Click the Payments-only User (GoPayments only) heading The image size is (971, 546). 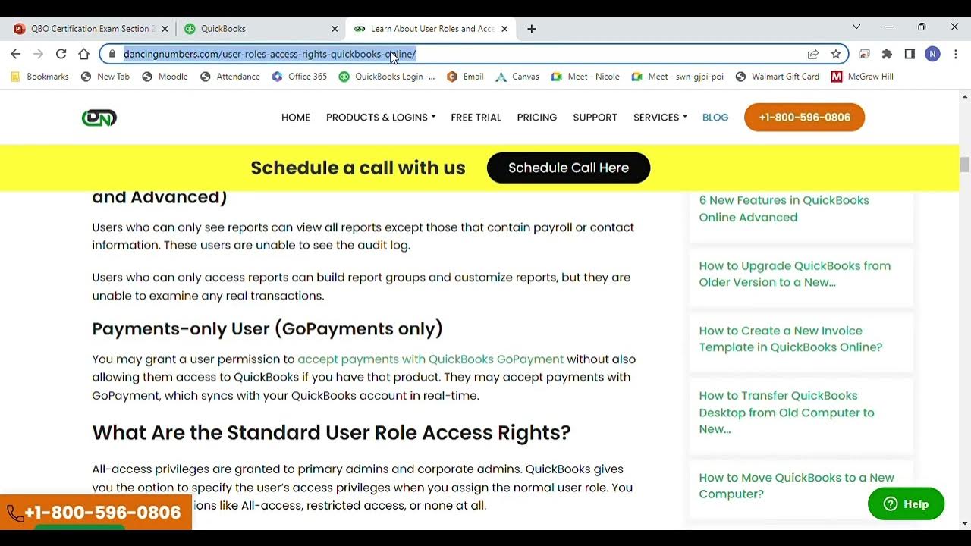click(x=267, y=328)
